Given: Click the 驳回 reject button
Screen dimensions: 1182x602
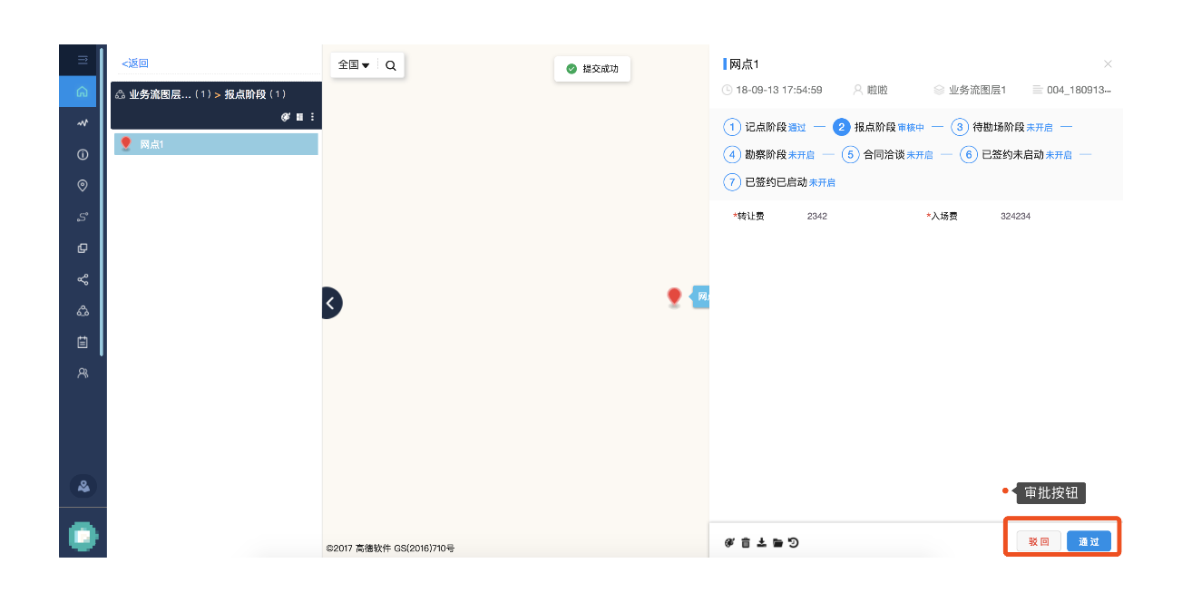Looking at the screenshot, I should (x=1039, y=542).
